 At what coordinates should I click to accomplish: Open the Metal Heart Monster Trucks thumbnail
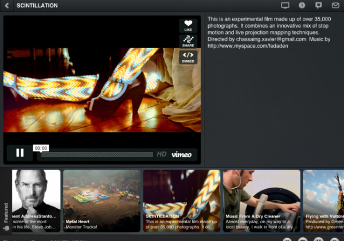[x=102, y=201]
